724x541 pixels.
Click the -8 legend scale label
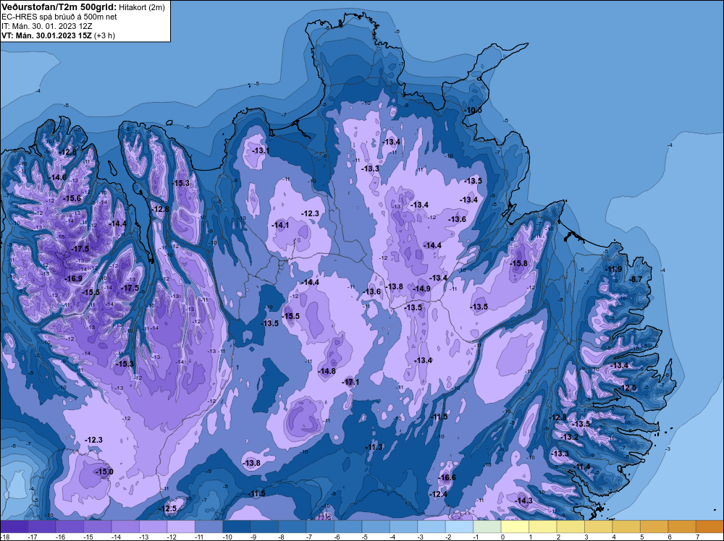pos(282,537)
